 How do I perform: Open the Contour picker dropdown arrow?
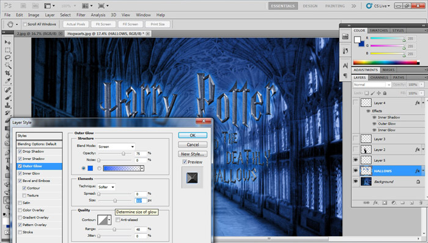pos(109,220)
